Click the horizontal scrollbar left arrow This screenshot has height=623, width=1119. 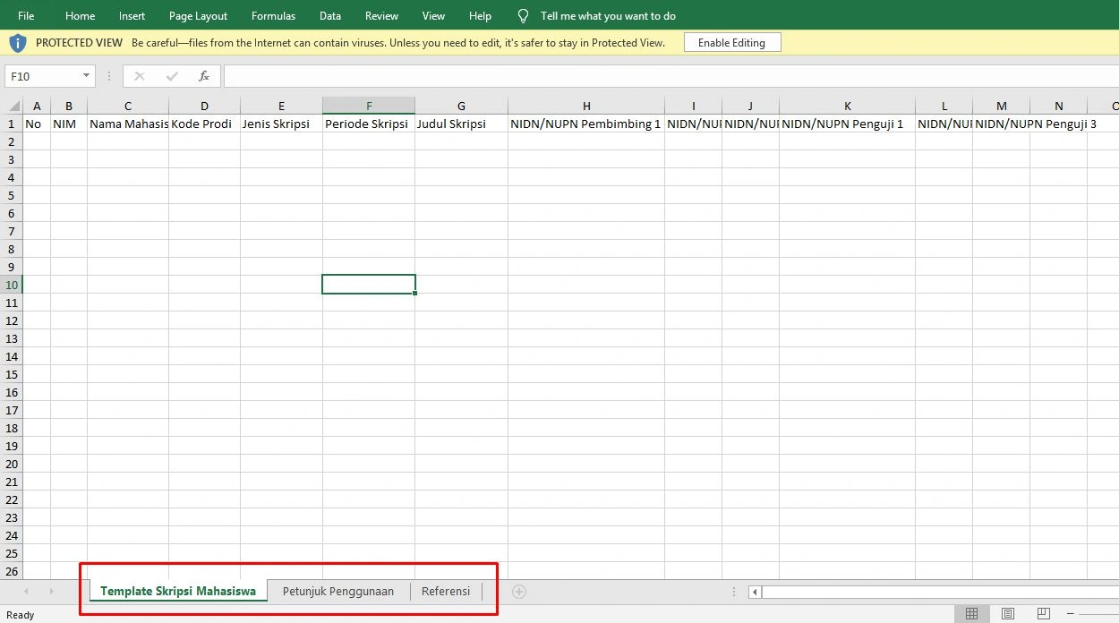(755, 591)
